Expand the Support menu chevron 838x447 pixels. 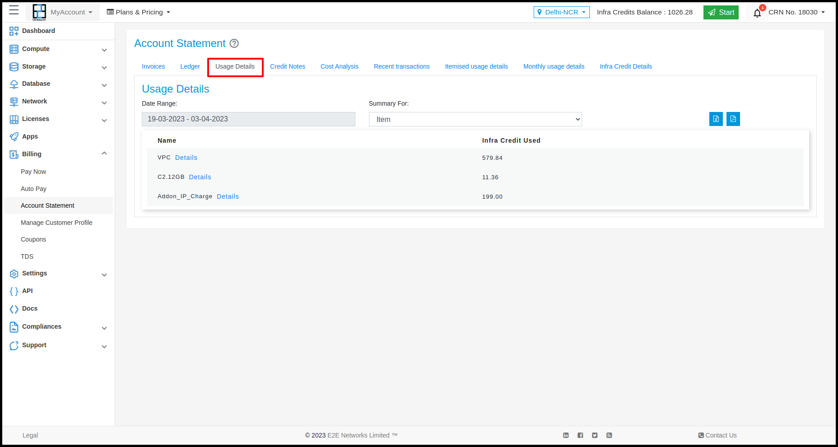click(104, 347)
